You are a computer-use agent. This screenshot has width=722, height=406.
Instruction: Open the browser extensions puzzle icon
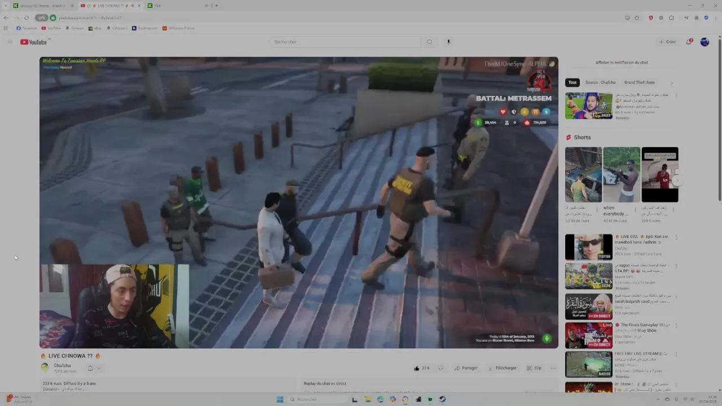[671, 18]
